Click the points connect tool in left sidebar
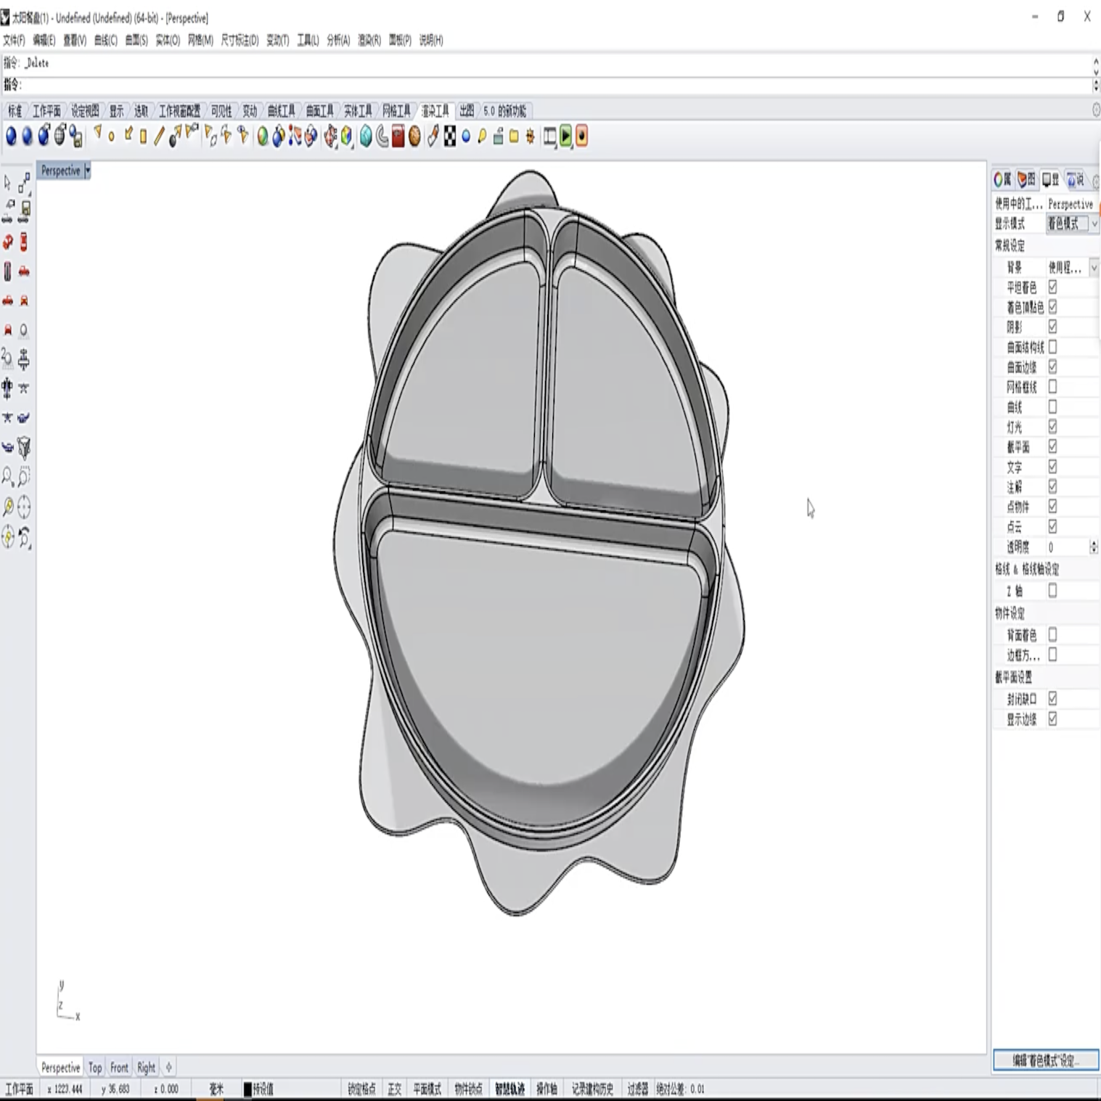 [x=24, y=183]
